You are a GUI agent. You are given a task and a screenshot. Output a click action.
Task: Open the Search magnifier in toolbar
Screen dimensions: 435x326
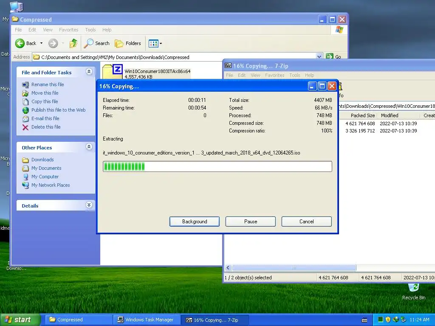89,43
